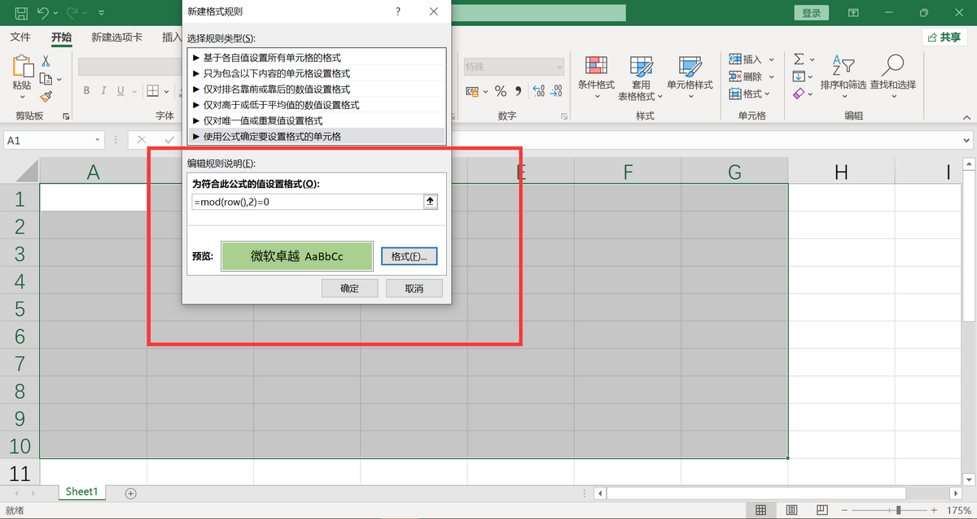Viewport: 977px width, 519px height.
Task: Click the Cut scissors icon
Action: pos(46,61)
